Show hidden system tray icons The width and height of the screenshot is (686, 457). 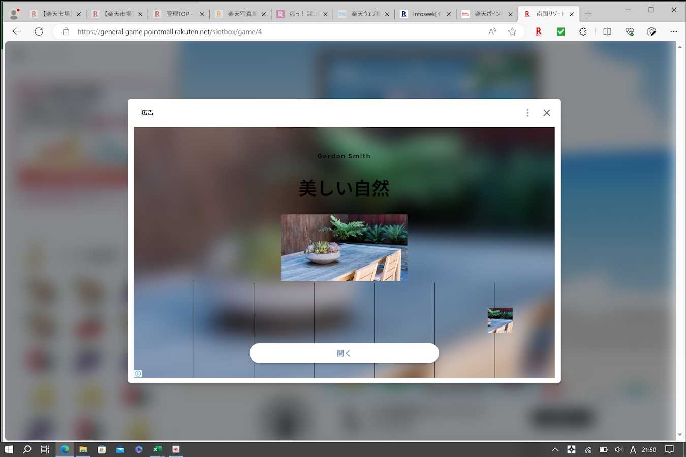[x=555, y=449]
